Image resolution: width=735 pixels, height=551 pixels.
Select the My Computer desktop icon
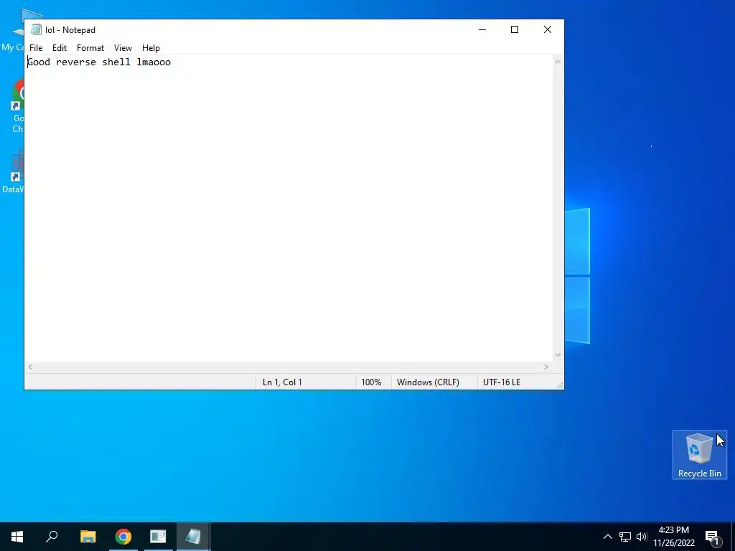[13, 30]
